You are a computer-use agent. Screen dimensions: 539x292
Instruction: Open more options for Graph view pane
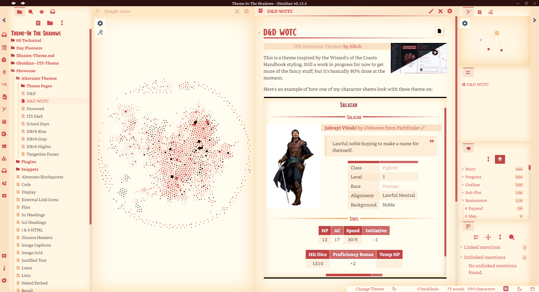(x=246, y=11)
